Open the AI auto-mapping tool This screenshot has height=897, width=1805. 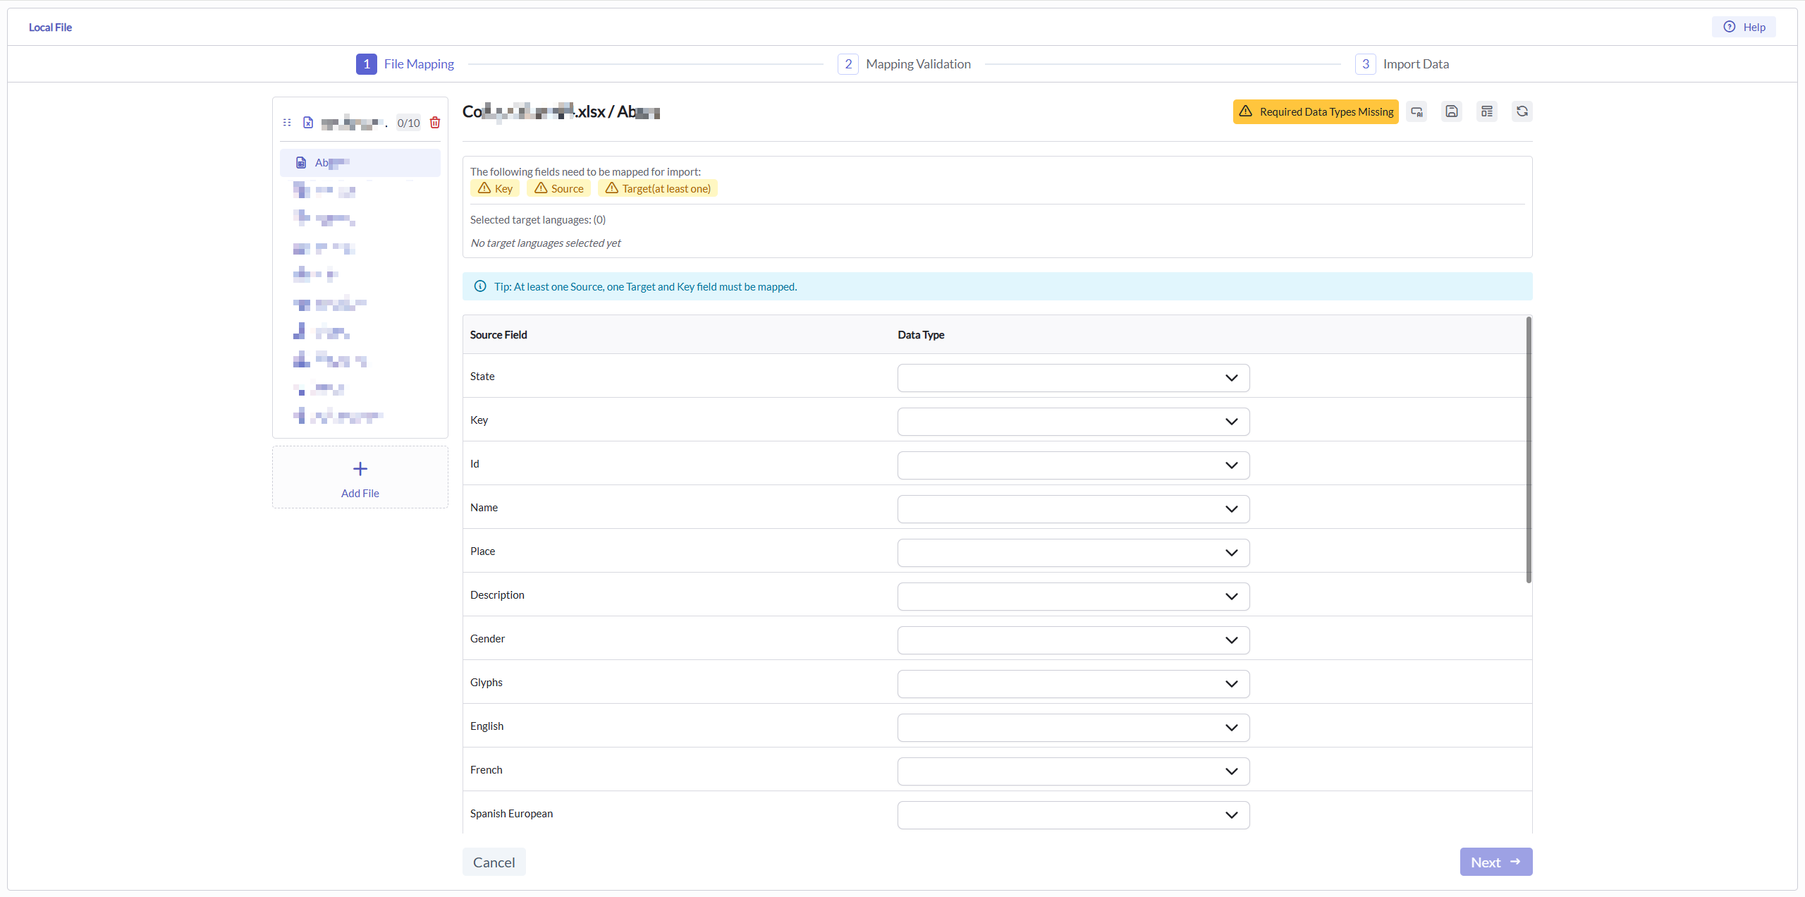(1417, 111)
